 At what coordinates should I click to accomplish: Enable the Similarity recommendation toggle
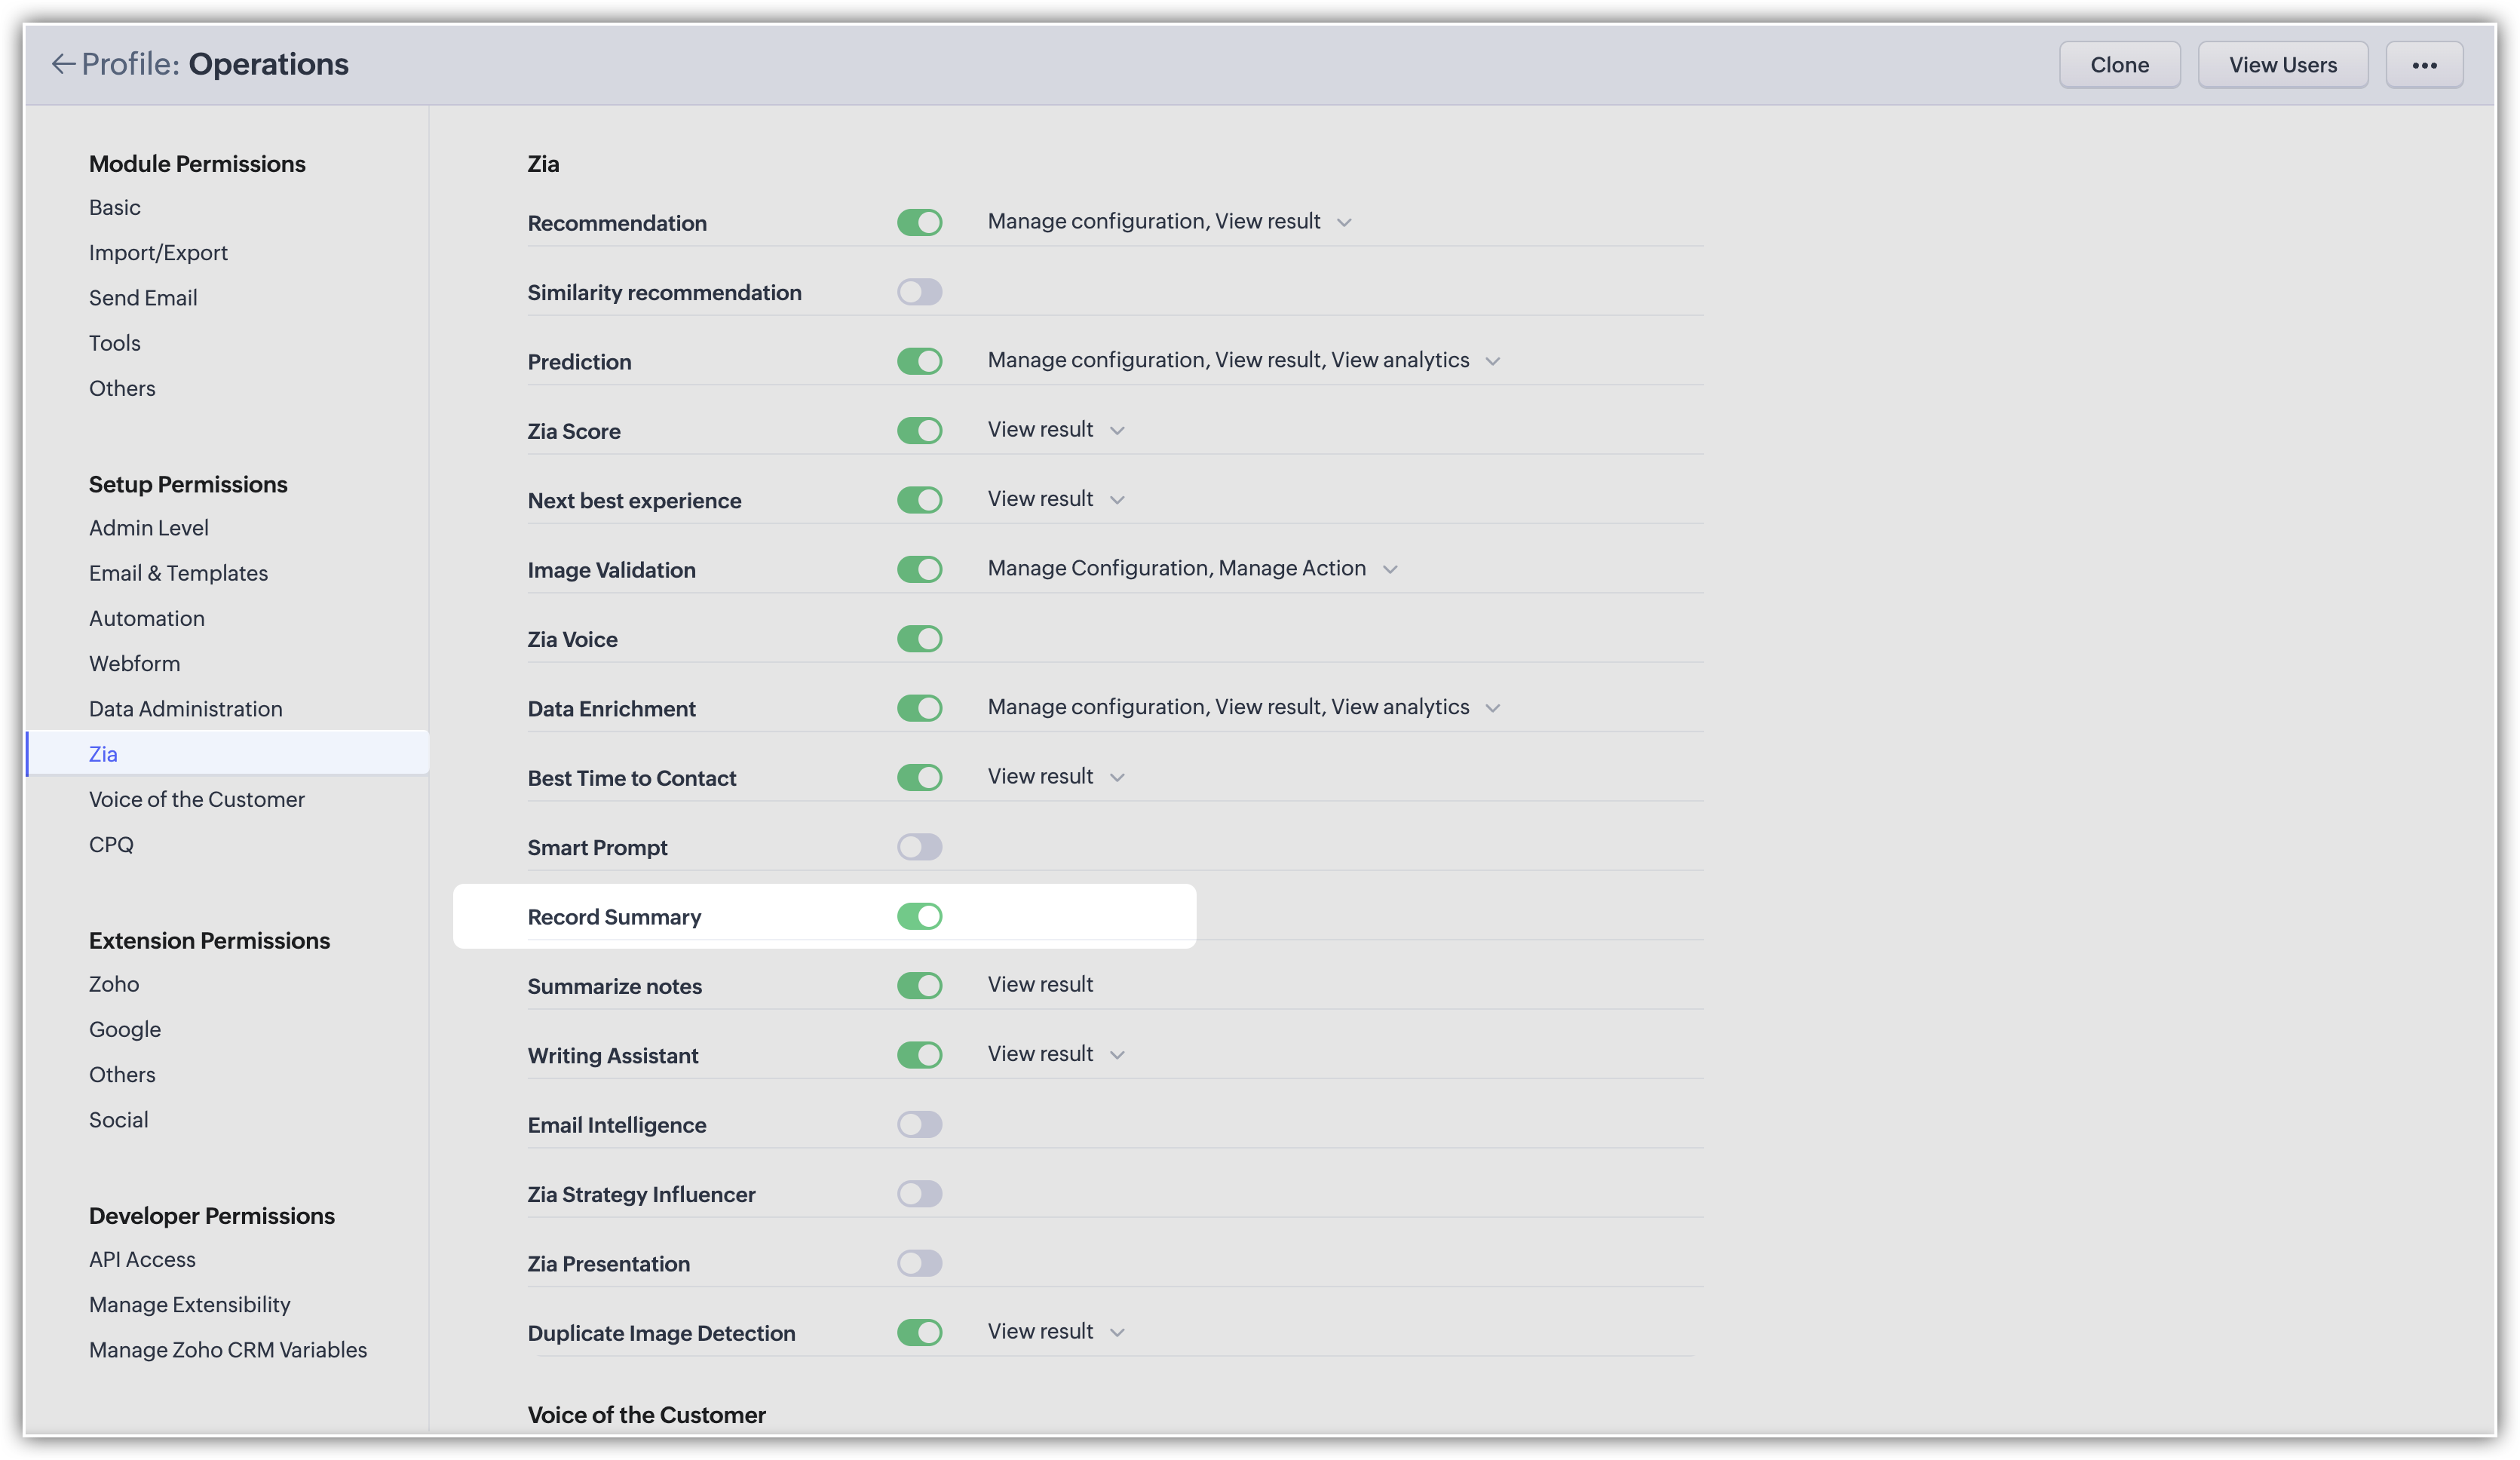(919, 292)
